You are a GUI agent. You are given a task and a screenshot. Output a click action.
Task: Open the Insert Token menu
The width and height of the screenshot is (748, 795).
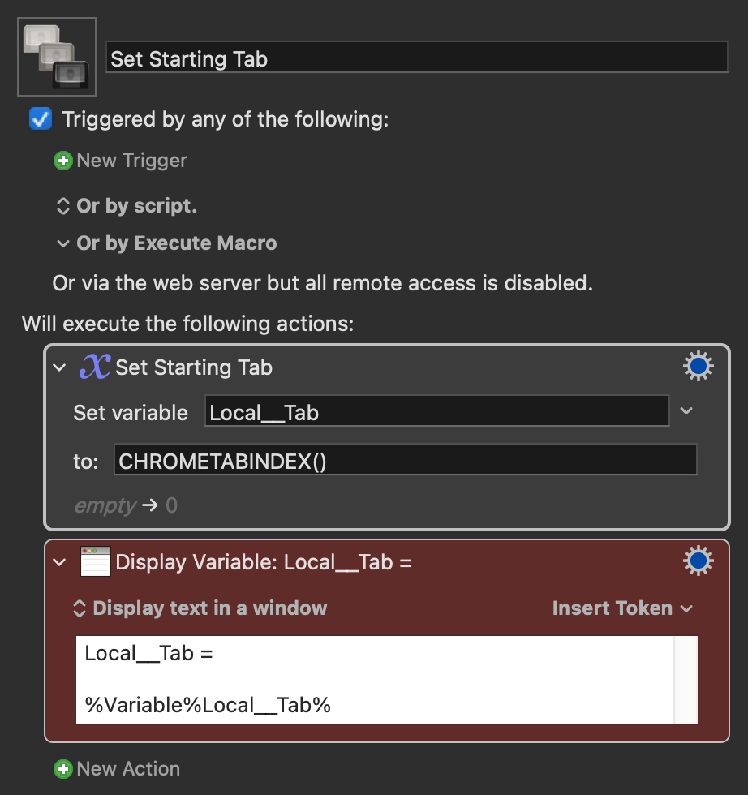pos(622,608)
